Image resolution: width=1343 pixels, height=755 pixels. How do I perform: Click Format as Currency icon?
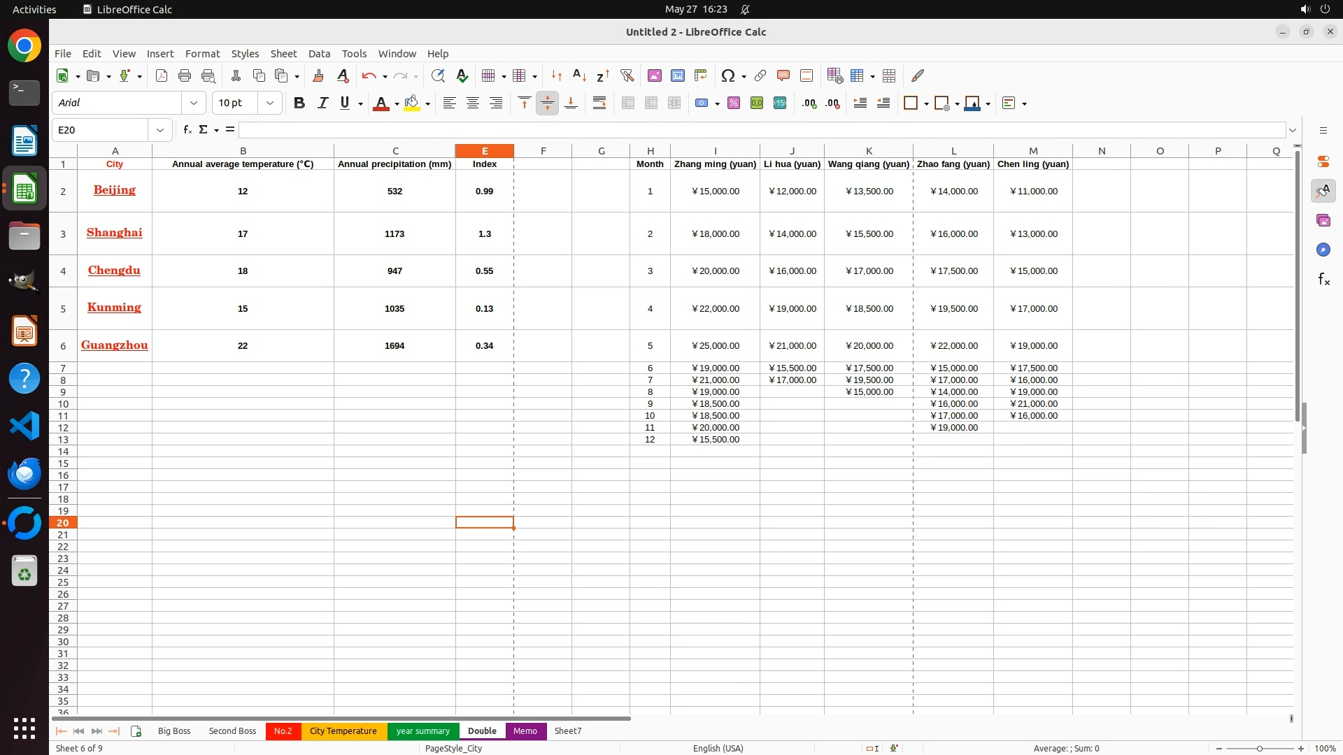[x=701, y=103]
